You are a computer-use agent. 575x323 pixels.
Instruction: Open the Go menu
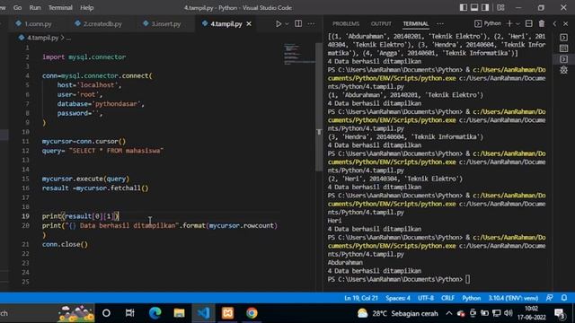[17, 7]
